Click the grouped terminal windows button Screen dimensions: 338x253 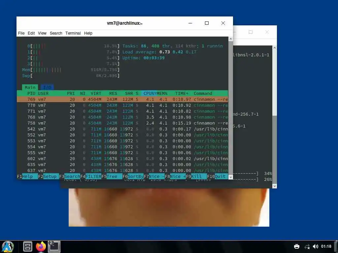[x=54, y=246]
